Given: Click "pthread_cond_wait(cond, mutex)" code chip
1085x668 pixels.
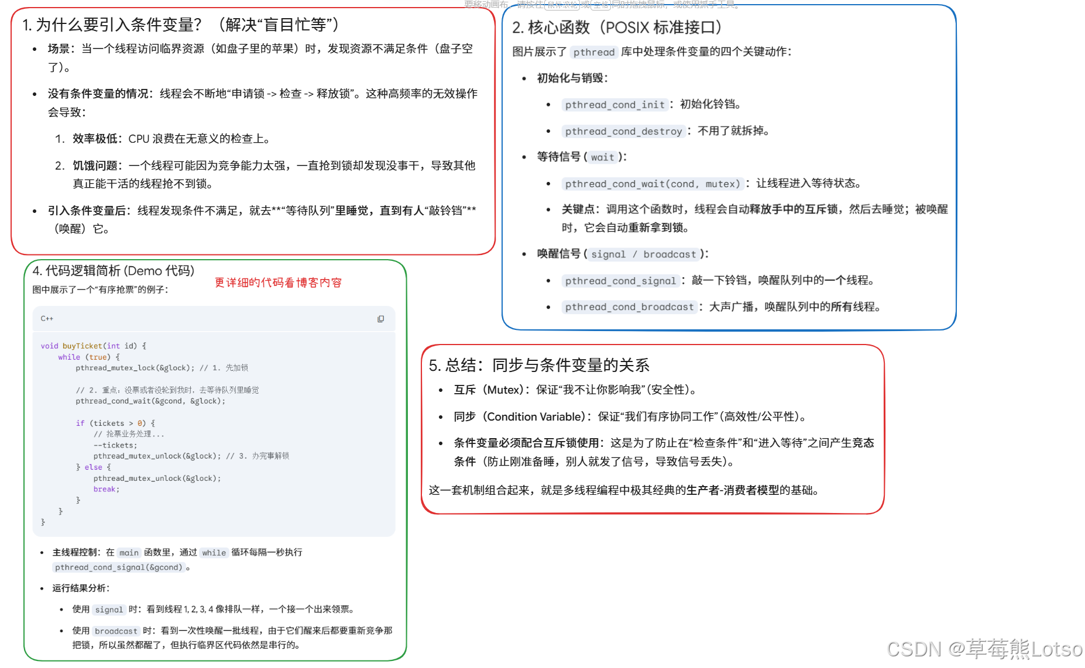Looking at the screenshot, I should [653, 184].
